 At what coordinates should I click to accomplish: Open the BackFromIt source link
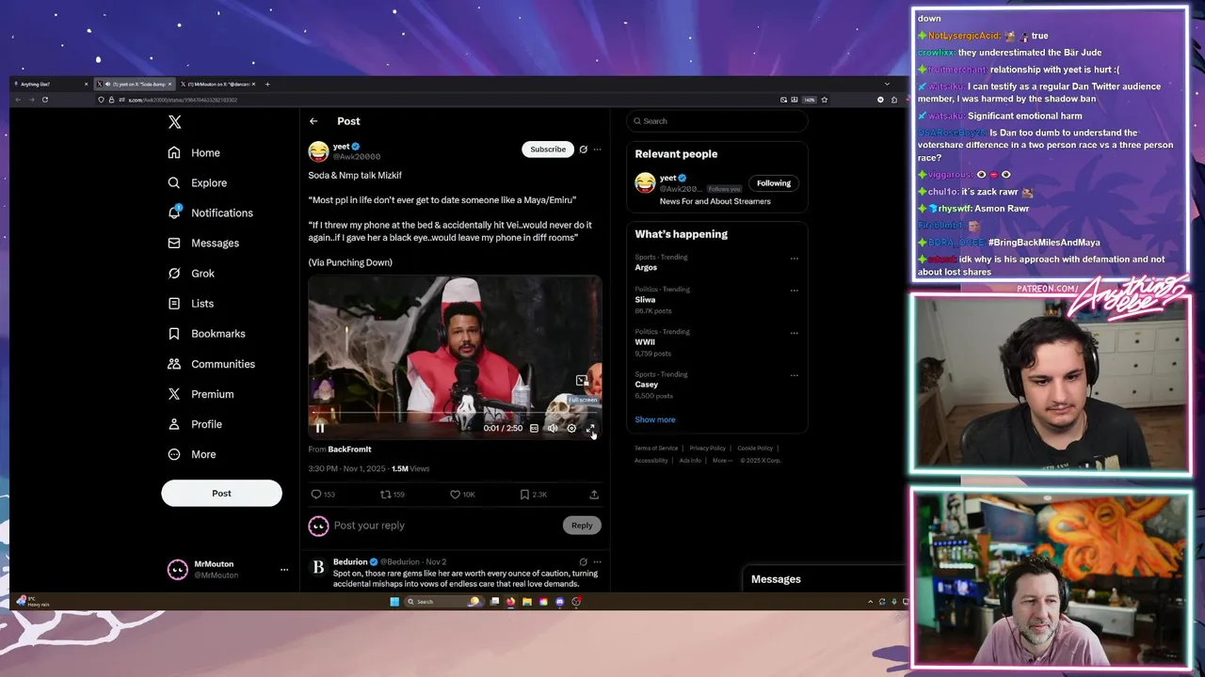[349, 449]
